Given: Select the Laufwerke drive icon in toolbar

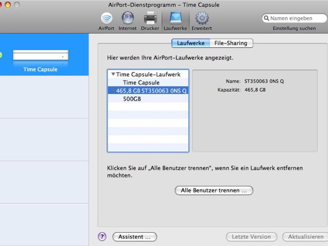Looking at the screenshot, I should [x=175, y=19].
